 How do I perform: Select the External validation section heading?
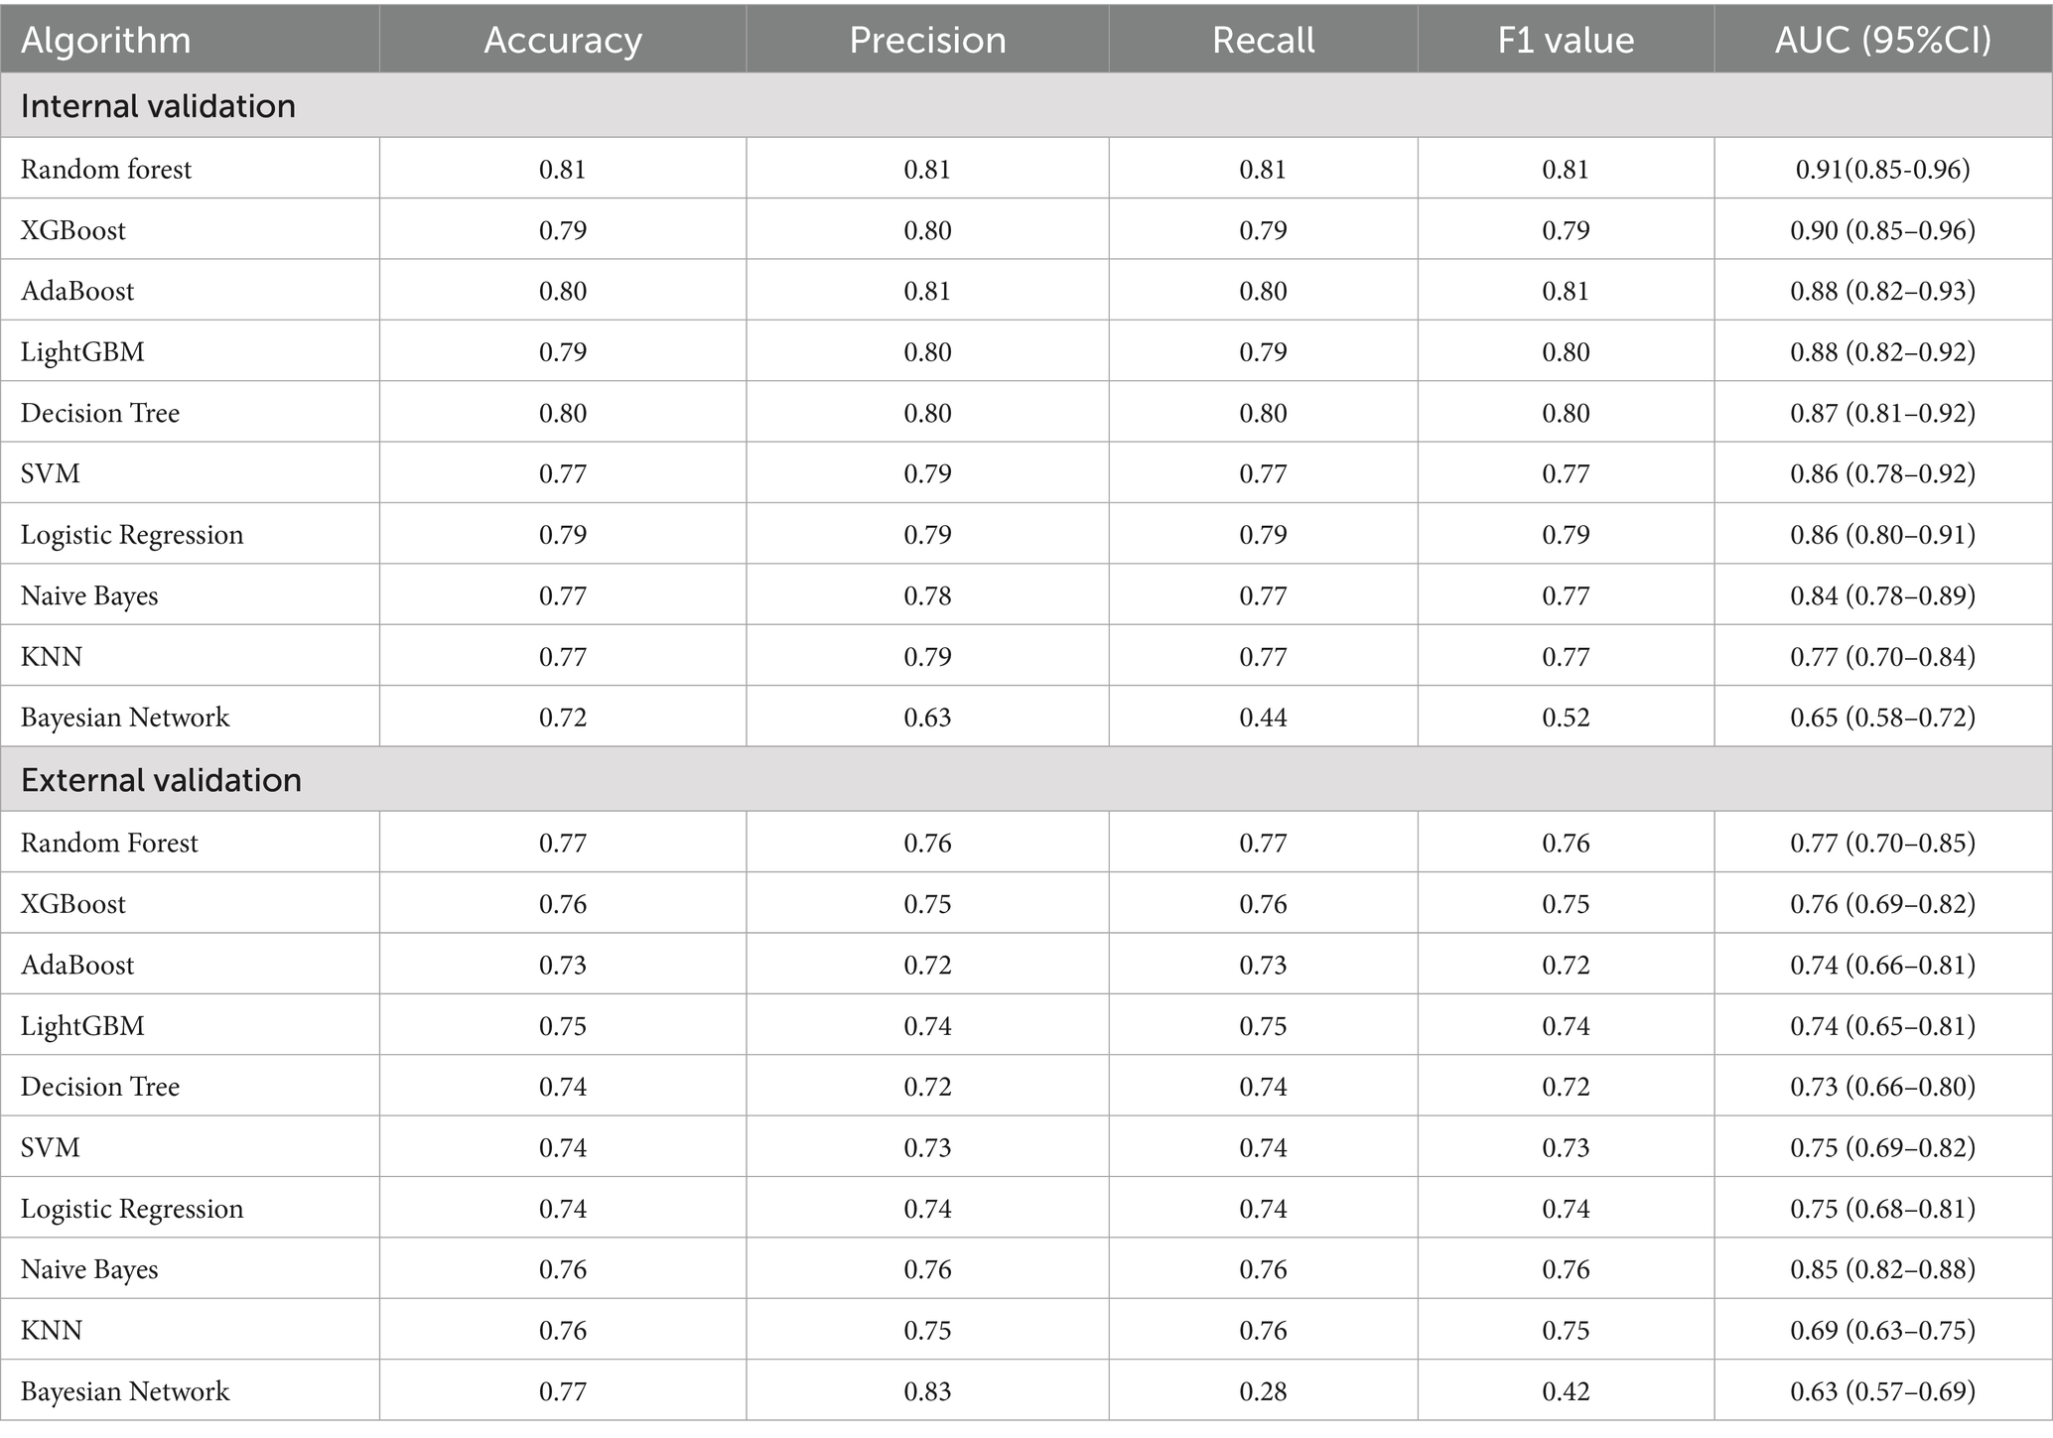click(x=161, y=780)
